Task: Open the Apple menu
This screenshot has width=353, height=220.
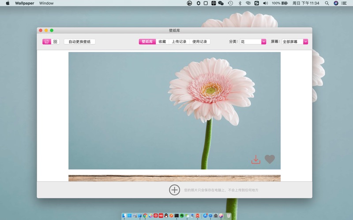Action: coord(8,3)
